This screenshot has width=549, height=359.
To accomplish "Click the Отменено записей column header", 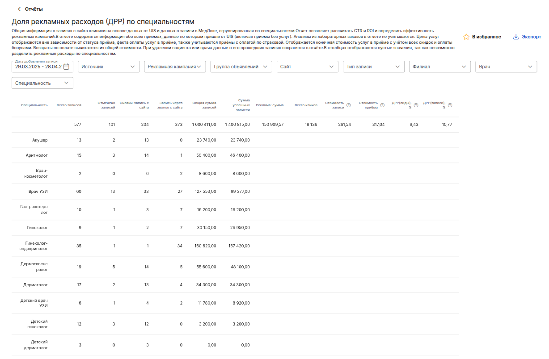I will [106, 105].
